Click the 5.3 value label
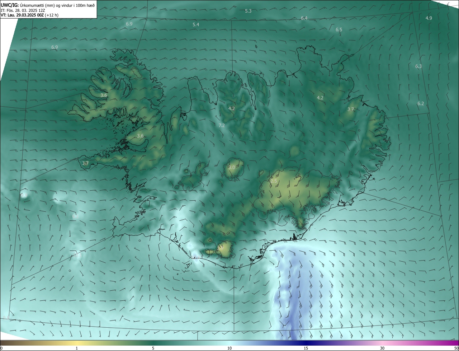The image size is (459, 351). click(248, 11)
